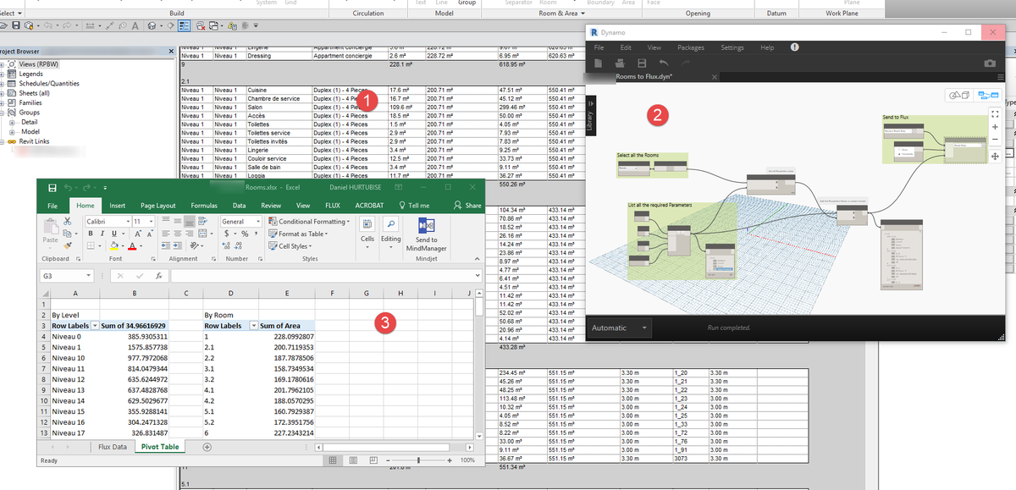Open the Excel File tab

52,205
